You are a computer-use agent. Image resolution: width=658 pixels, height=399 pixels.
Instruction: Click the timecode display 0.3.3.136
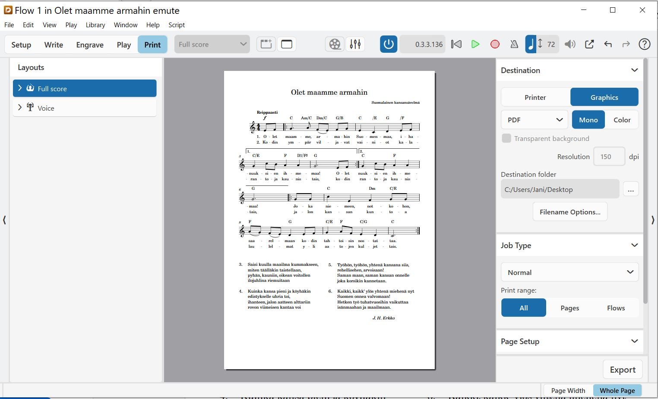pyautogui.click(x=424, y=44)
